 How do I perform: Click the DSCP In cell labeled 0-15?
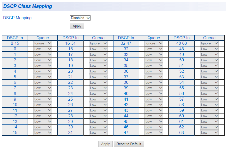coord(15,43)
